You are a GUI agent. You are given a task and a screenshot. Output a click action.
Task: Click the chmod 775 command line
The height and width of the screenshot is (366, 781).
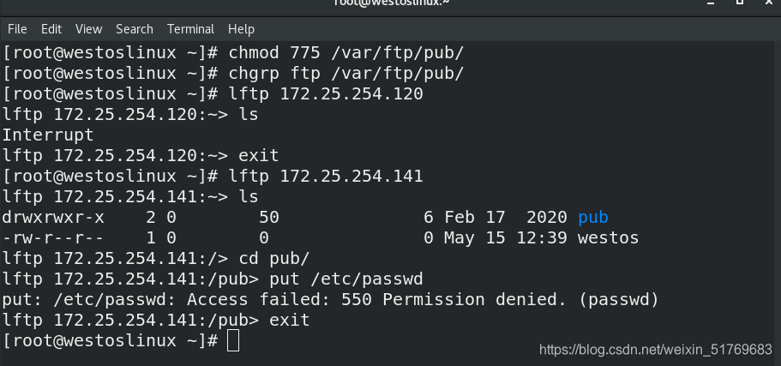click(x=233, y=53)
